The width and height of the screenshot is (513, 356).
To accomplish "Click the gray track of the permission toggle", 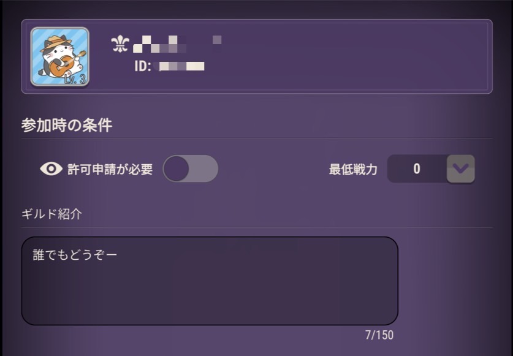I will click(x=203, y=169).
